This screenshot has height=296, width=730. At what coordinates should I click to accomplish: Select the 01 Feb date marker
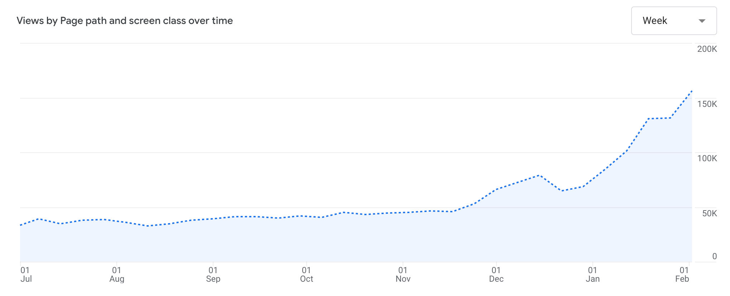point(683,275)
